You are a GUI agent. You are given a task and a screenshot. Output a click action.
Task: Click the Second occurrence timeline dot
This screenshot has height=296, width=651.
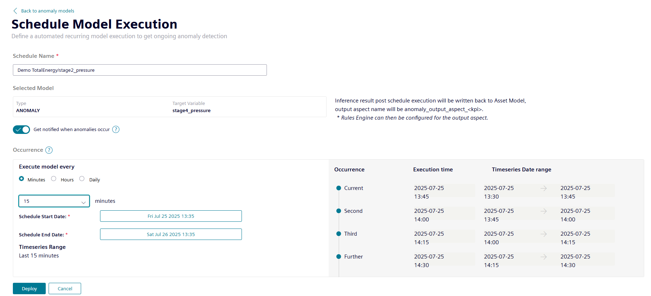(x=339, y=211)
